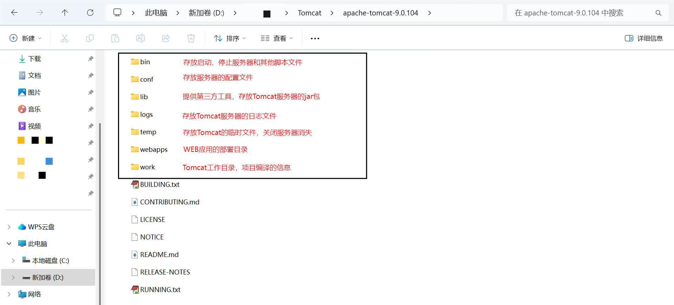Image resolution: width=674 pixels, height=305 pixels.
Task: Select the RELEASE-NOTES file
Action: click(x=161, y=272)
